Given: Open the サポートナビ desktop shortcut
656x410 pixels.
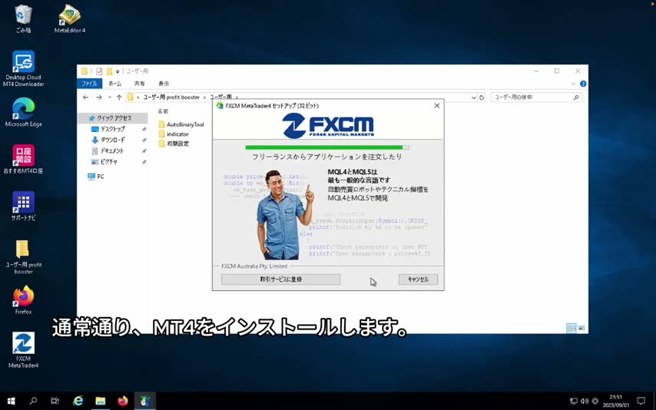Looking at the screenshot, I should click(23, 206).
